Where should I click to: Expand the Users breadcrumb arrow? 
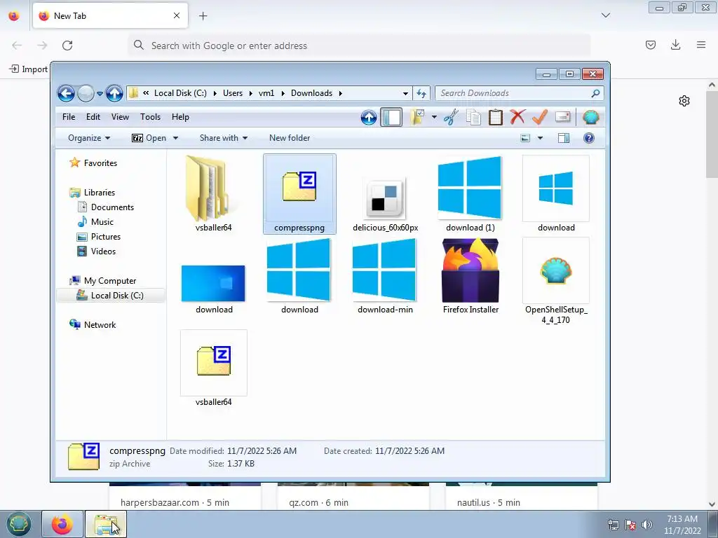[x=251, y=93]
